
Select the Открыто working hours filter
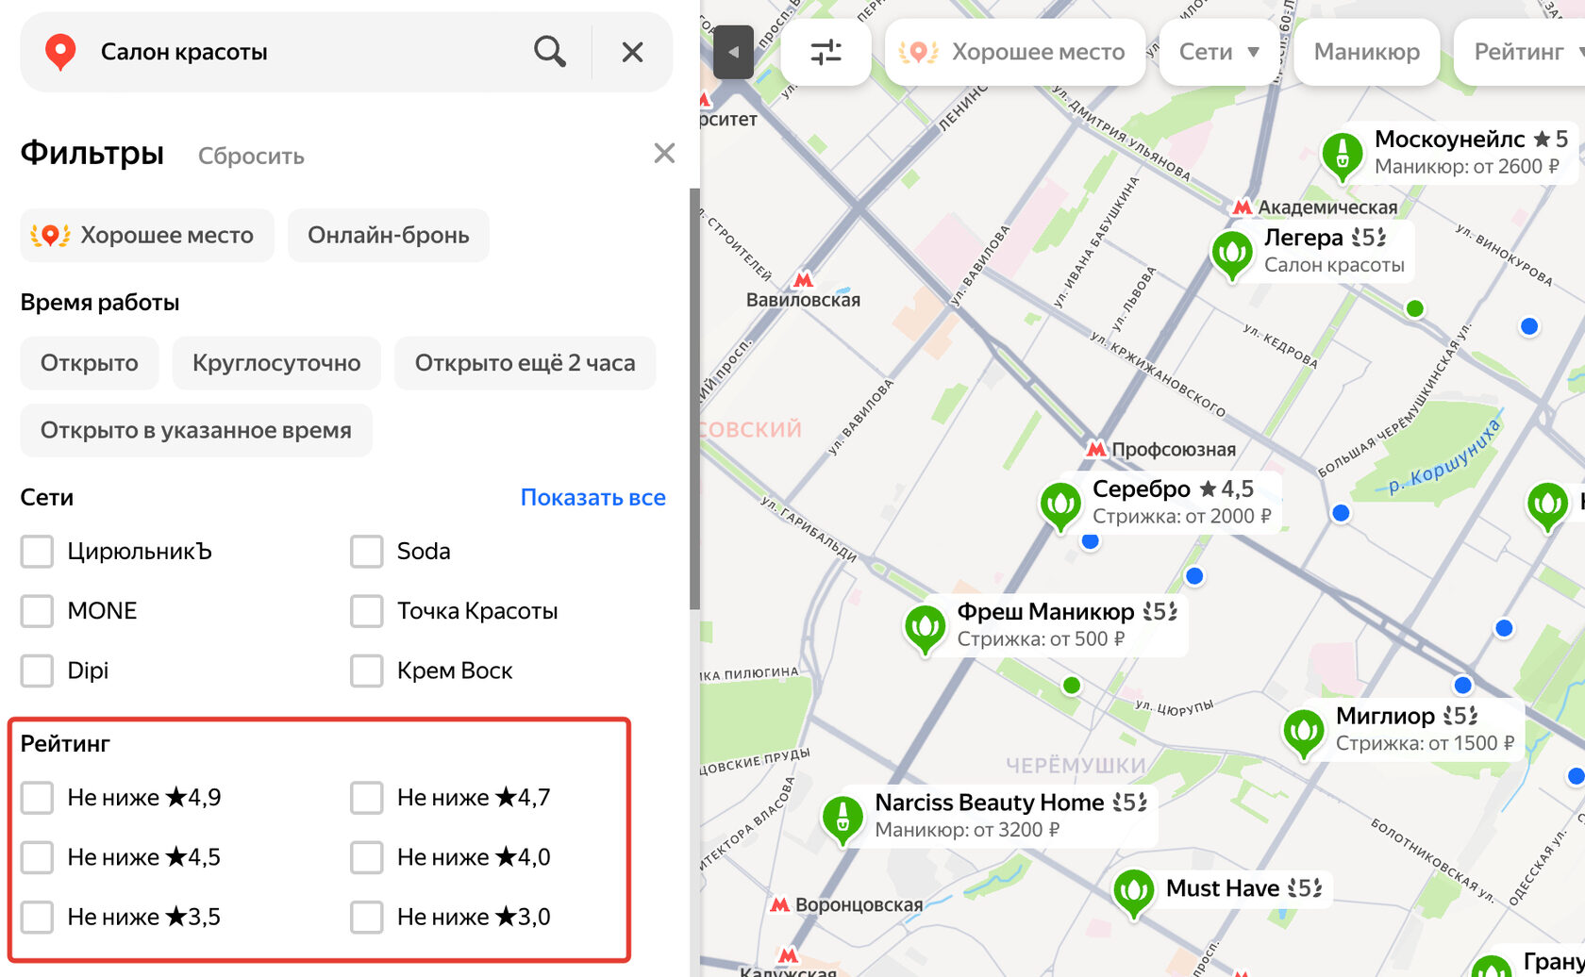pyautogui.click(x=90, y=363)
